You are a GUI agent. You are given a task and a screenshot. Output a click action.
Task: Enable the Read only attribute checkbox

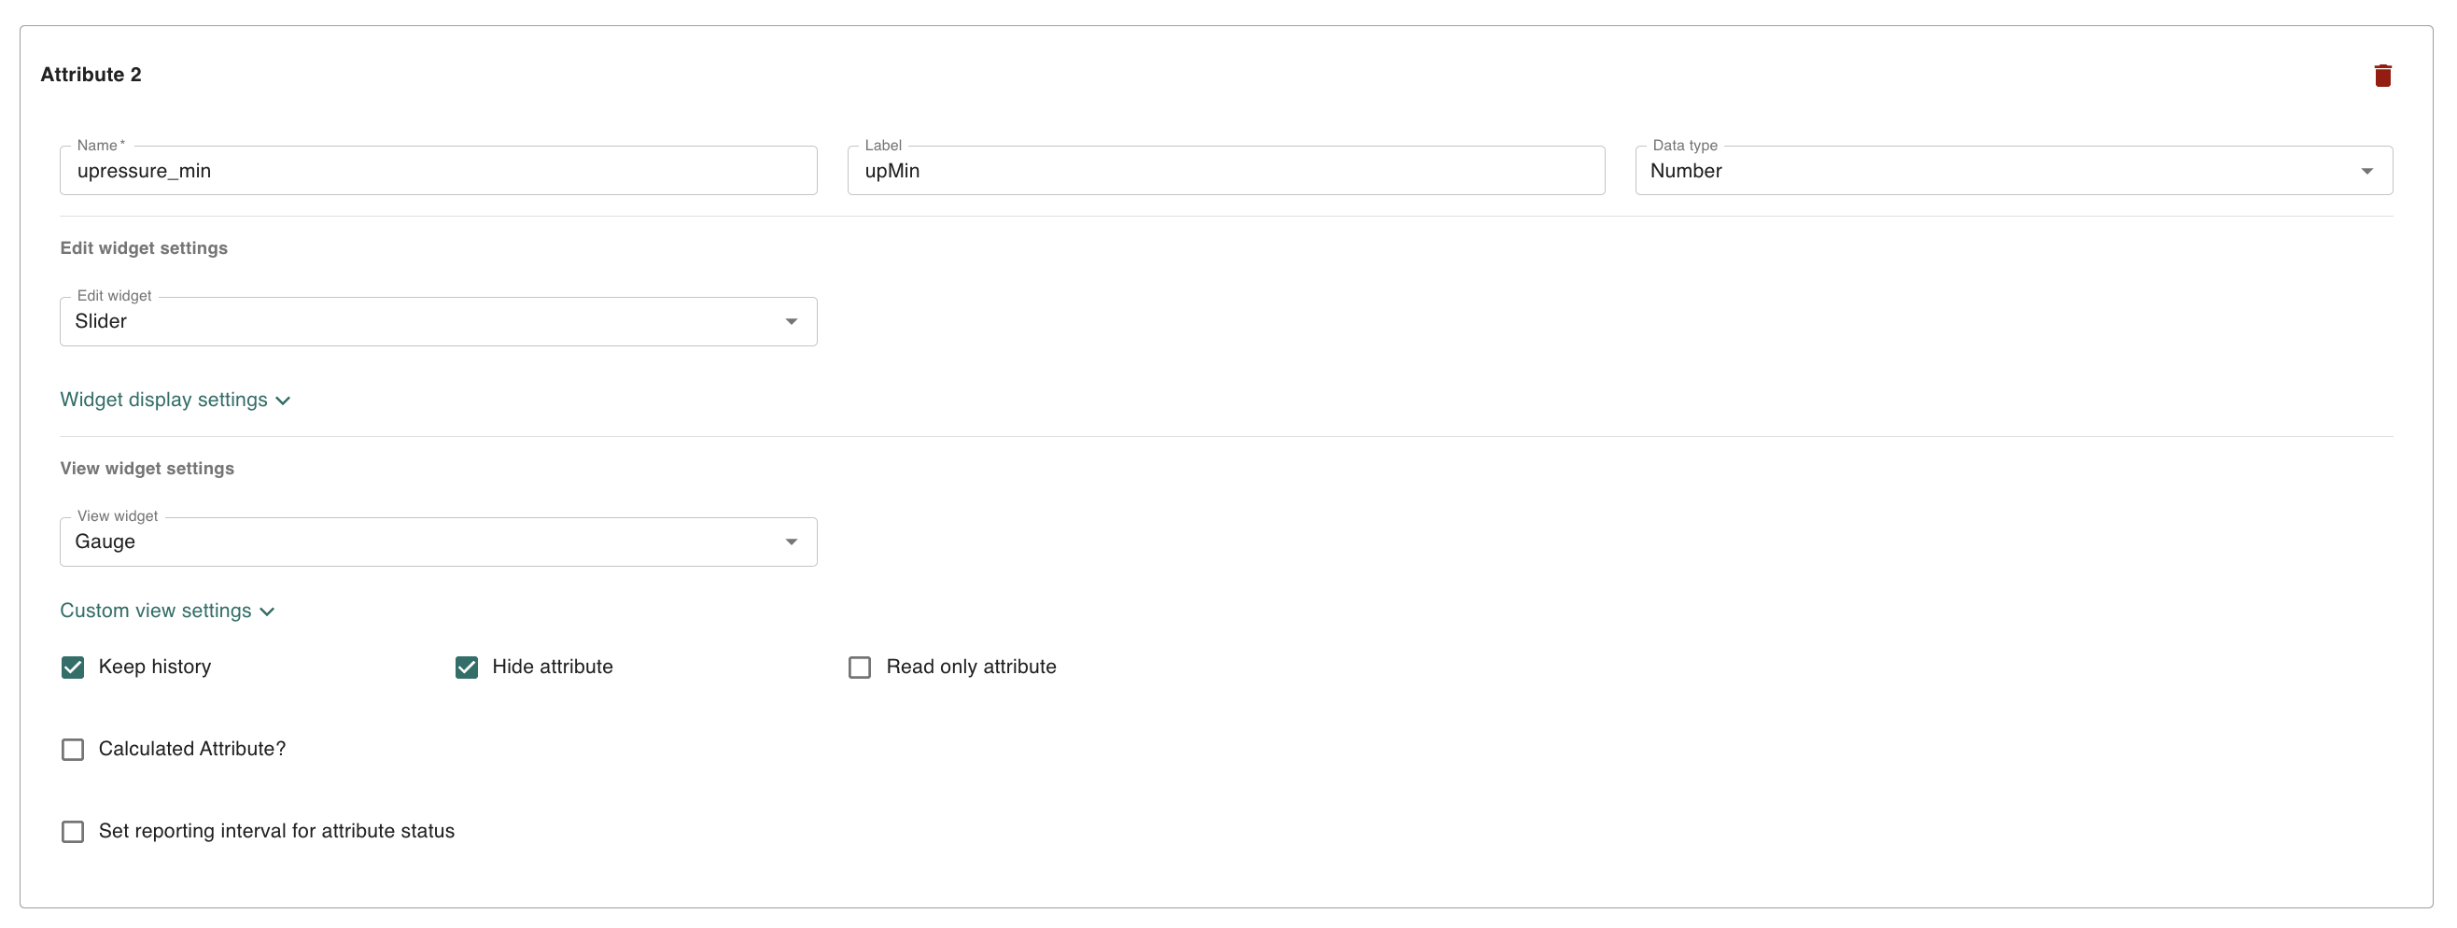pyautogui.click(x=860, y=668)
